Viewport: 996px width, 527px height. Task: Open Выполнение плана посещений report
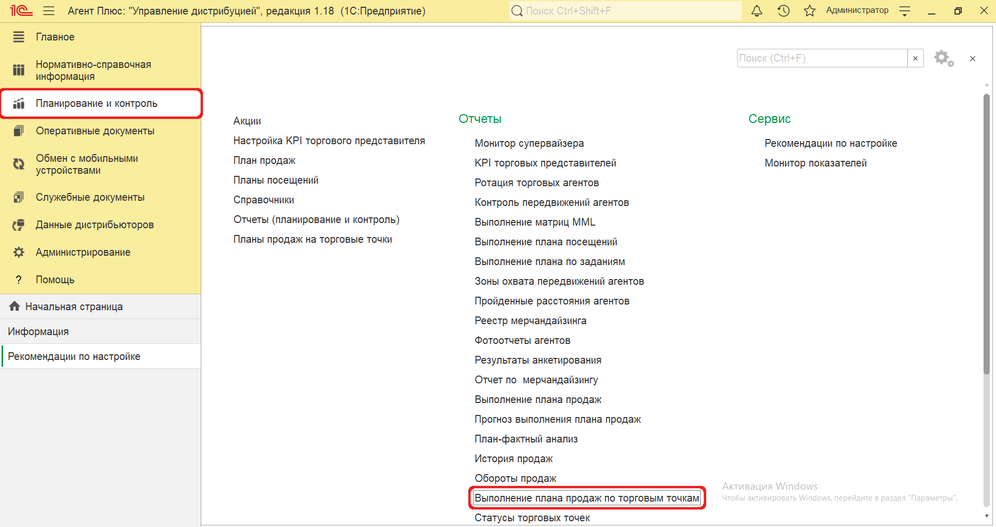(x=546, y=242)
